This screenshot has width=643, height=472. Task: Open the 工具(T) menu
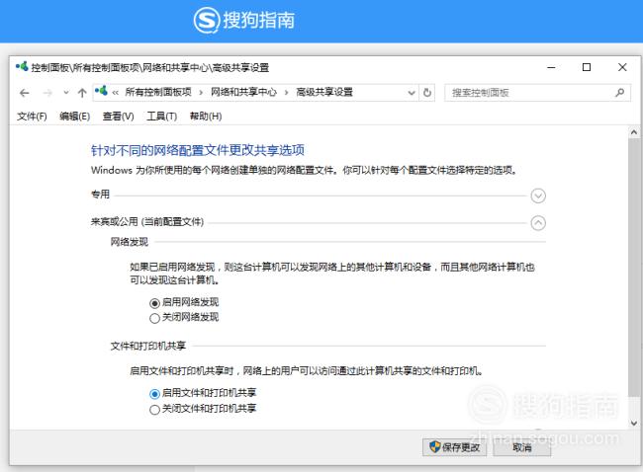click(162, 117)
